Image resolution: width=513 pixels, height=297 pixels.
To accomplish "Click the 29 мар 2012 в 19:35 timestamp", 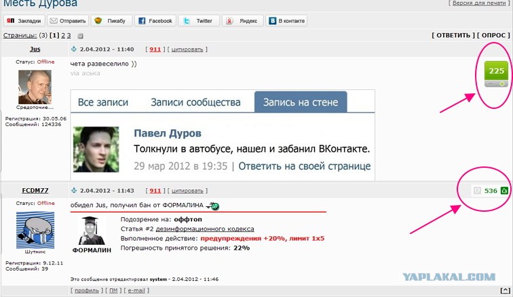I will pyautogui.click(x=180, y=166).
